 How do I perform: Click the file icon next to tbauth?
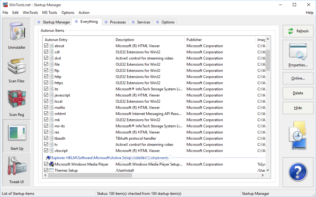[51, 138]
